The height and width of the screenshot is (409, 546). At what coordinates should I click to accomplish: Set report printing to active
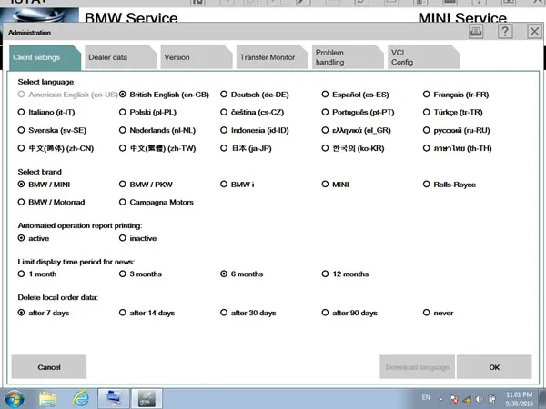[34, 238]
